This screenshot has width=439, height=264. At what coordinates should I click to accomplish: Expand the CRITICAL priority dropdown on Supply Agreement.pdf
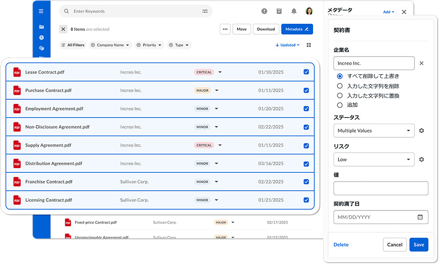[x=219, y=145]
